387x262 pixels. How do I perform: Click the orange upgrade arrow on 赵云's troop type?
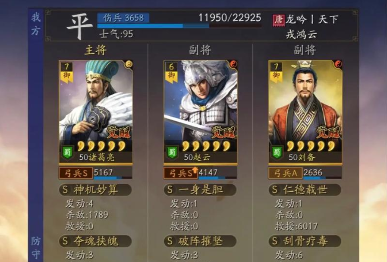point(195,170)
